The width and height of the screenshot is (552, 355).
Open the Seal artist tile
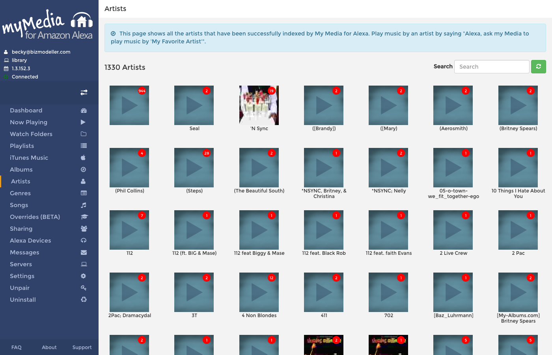[x=194, y=108]
